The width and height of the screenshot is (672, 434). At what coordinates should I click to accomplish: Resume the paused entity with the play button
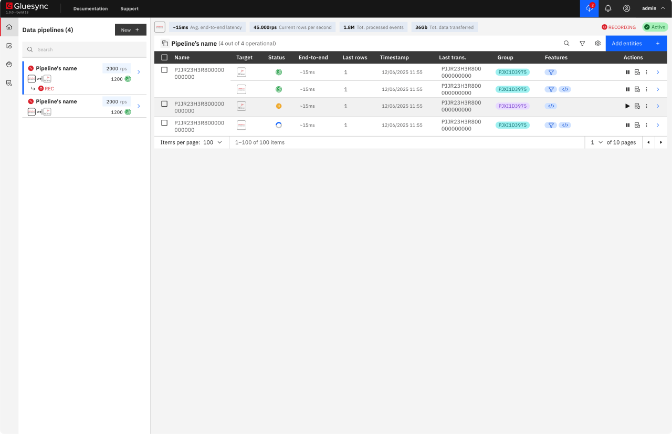click(x=627, y=106)
